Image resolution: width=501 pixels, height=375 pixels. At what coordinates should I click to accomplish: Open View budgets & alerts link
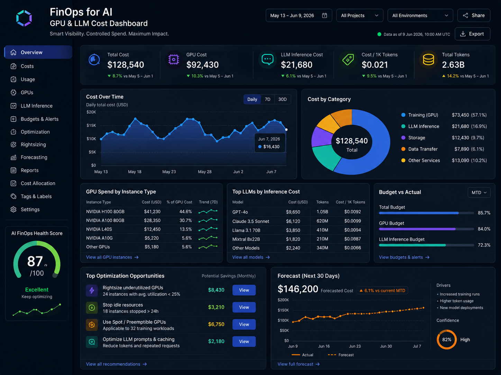click(x=404, y=257)
